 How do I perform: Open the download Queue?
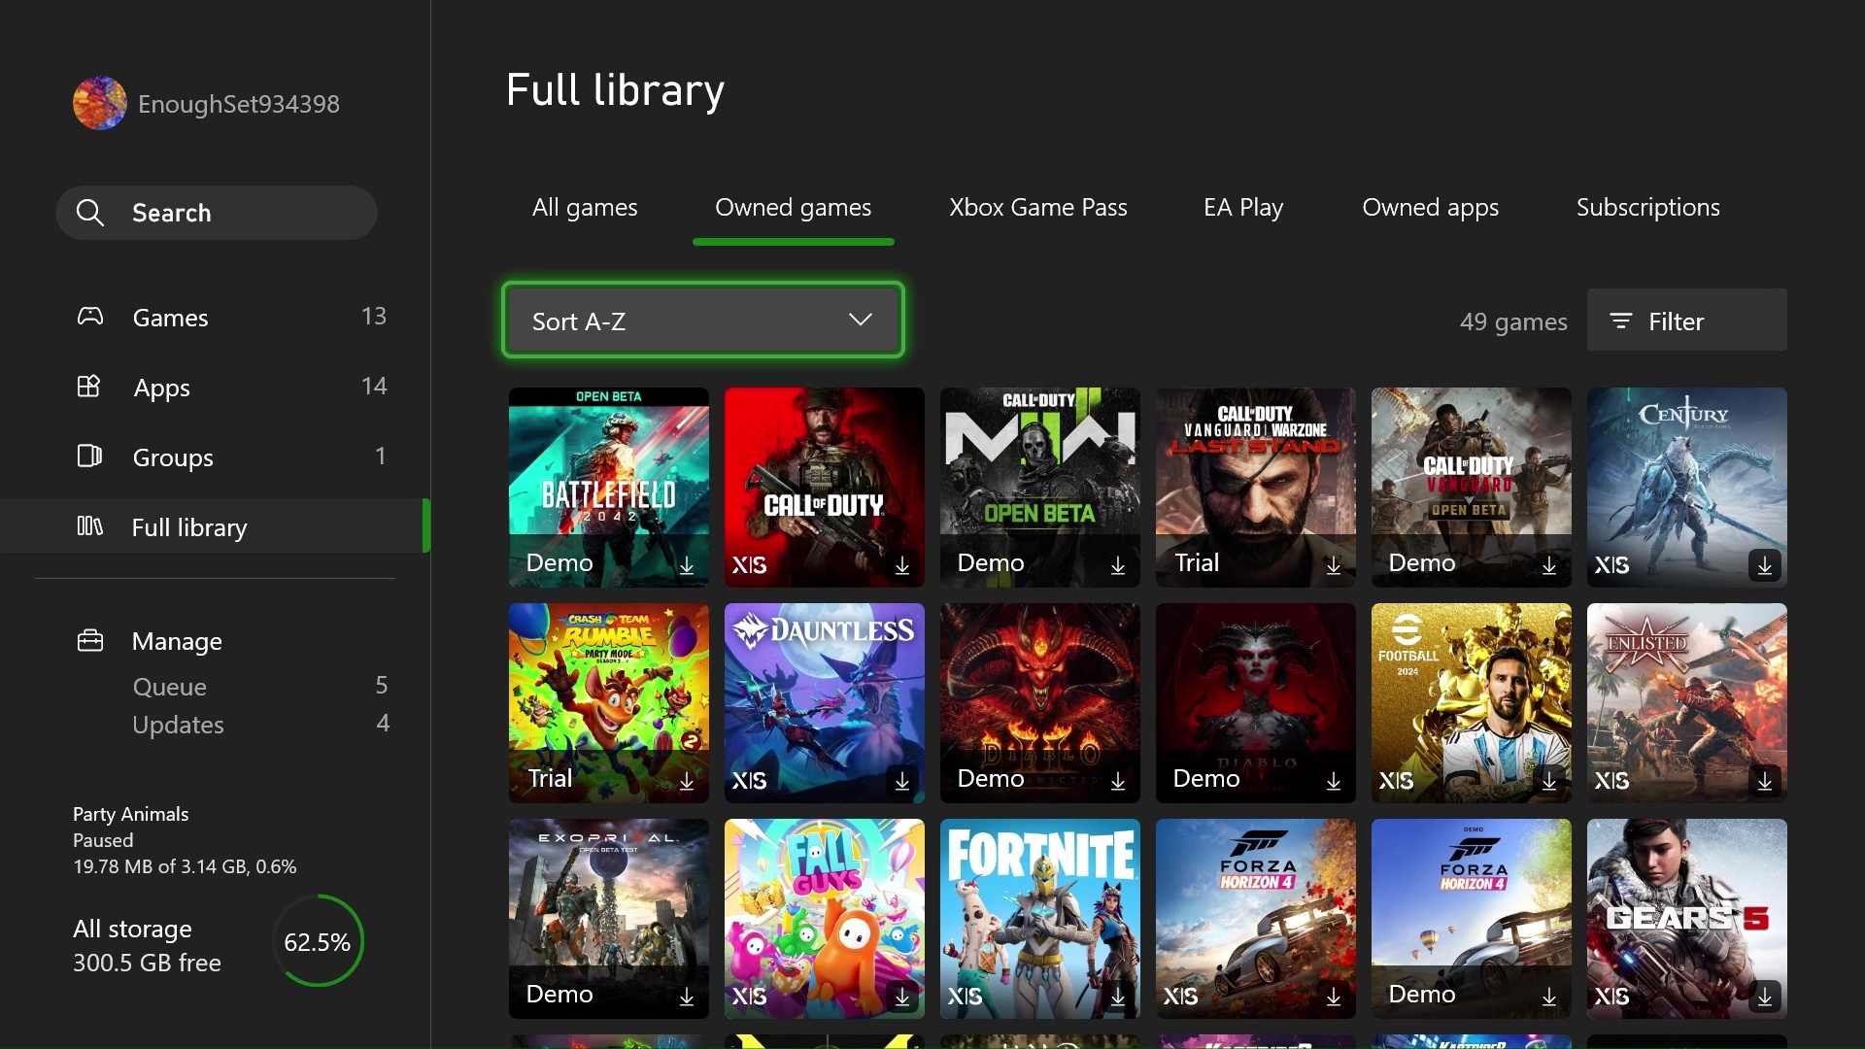(x=260, y=686)
